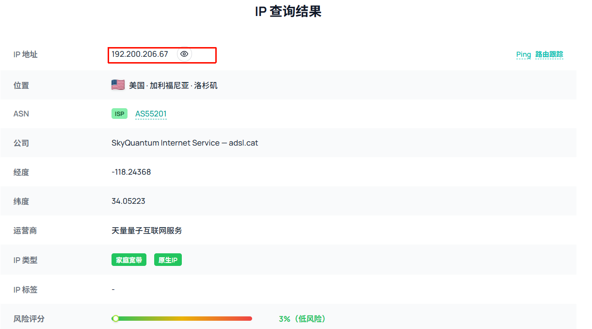Click the IP 查询结果 heading
This screenshot has width=592, height=329.
pyautogui.click(x=288, y=11)
